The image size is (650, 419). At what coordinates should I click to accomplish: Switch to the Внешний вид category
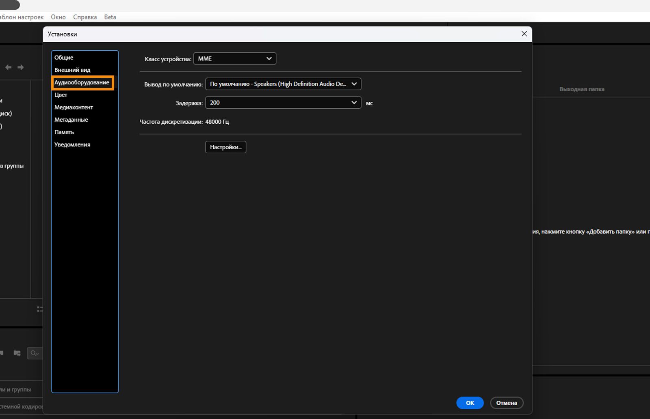(72, 70)
